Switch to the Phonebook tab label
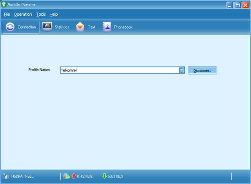The image size is (251, 184). pos(123,27)
